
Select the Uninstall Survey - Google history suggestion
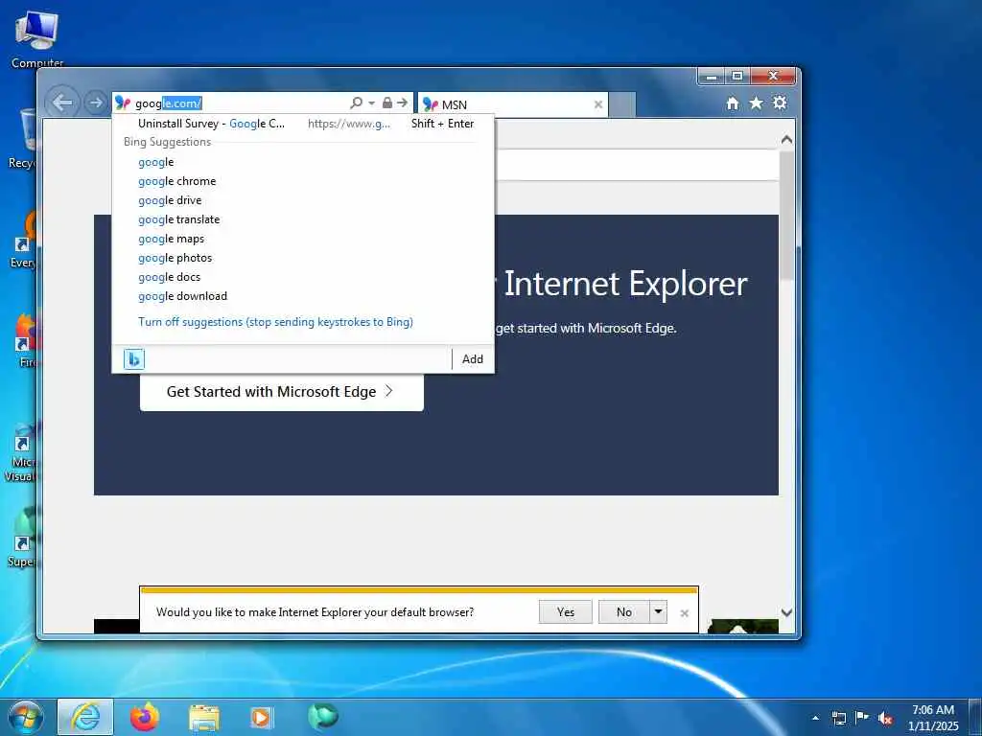[303, 124]
